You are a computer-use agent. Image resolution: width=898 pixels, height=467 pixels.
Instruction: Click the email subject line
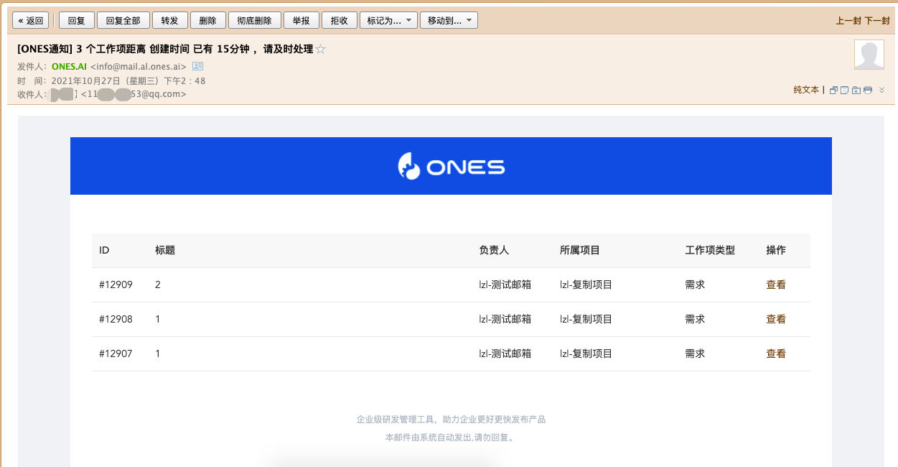tap(165, 49)
